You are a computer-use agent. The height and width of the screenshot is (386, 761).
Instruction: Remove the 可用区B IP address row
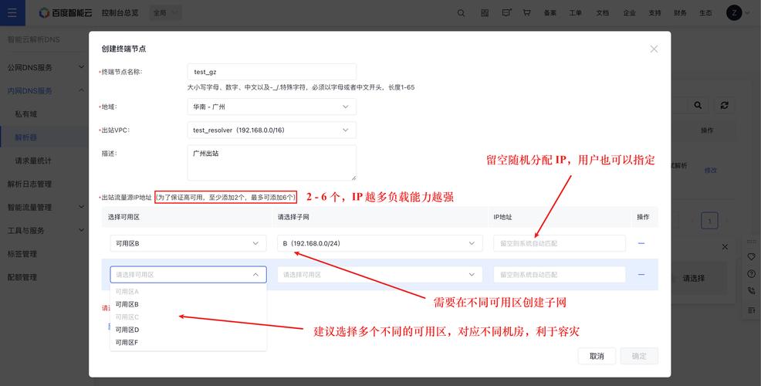click(641, 243)
